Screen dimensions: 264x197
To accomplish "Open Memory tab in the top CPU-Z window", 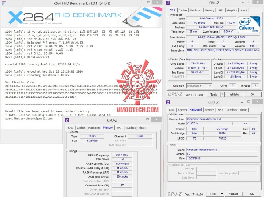I will point(209,10).
